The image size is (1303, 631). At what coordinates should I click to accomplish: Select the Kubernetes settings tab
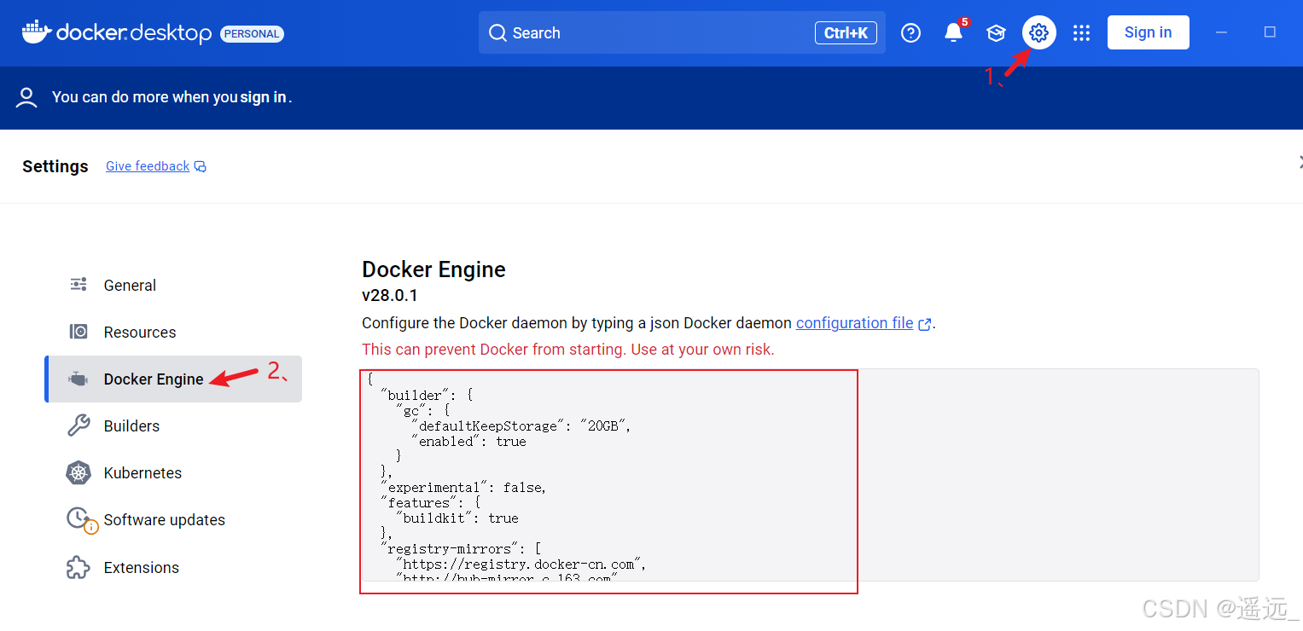(x=173, y=472)
